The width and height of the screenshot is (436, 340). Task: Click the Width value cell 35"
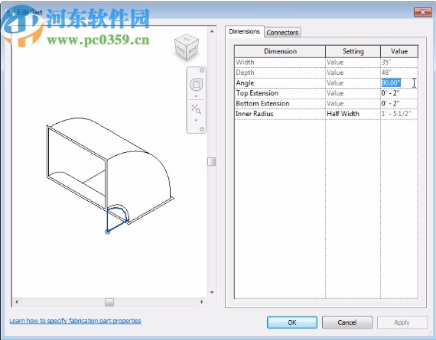[399, 62]
